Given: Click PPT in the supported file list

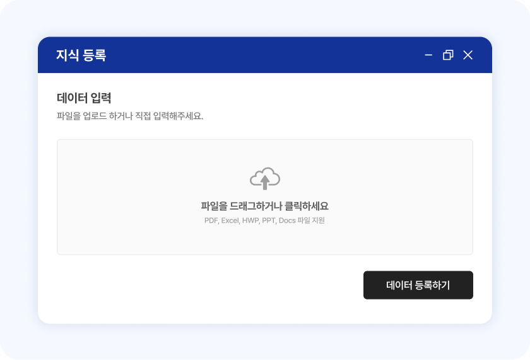Looking at the screenshot, I should (x=269, y=221).
